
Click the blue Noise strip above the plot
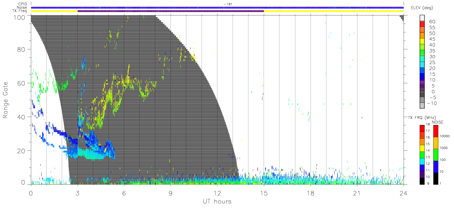click(x=217, y=7)
